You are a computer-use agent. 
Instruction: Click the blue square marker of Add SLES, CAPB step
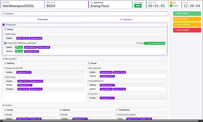pos(5,43)
